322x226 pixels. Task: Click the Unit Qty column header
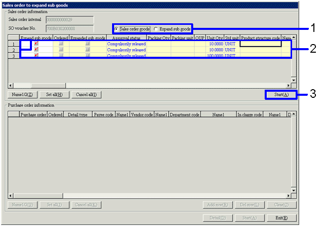coord(215,38)
